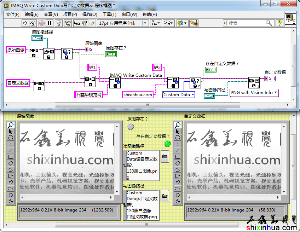
Task: Select the 键1 string constant
Action: [92, 67]
